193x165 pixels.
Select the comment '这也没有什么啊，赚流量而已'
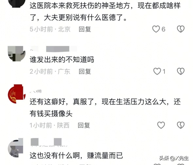(76, 156)
